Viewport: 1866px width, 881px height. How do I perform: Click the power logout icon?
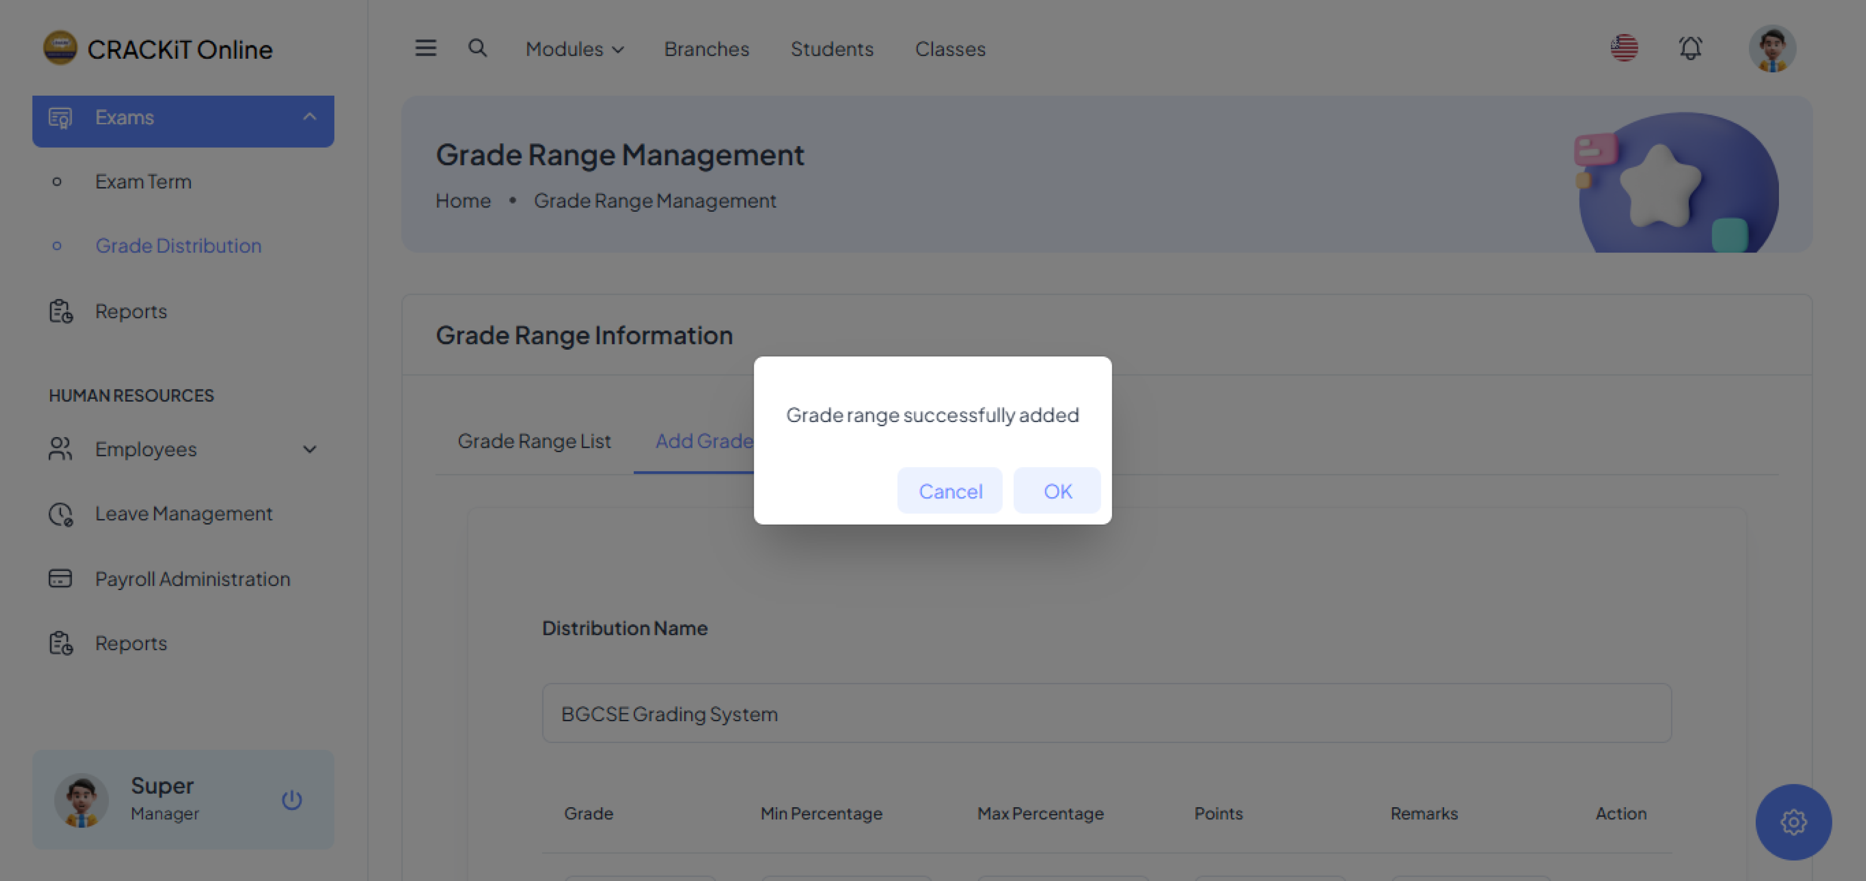292,800
